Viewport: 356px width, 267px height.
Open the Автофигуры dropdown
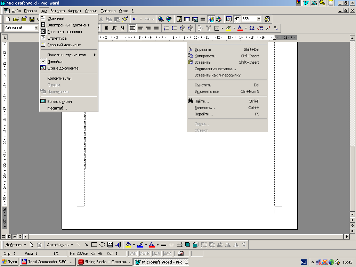tap(60, 245)
